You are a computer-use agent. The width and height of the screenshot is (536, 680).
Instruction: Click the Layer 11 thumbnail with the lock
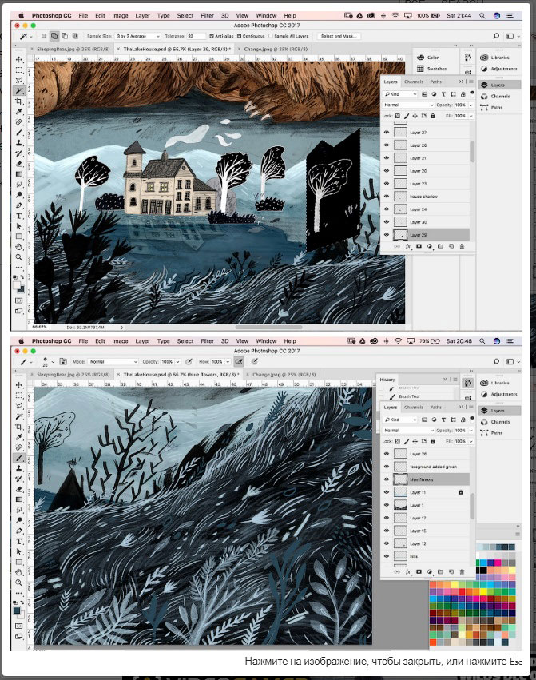[400, 492]
